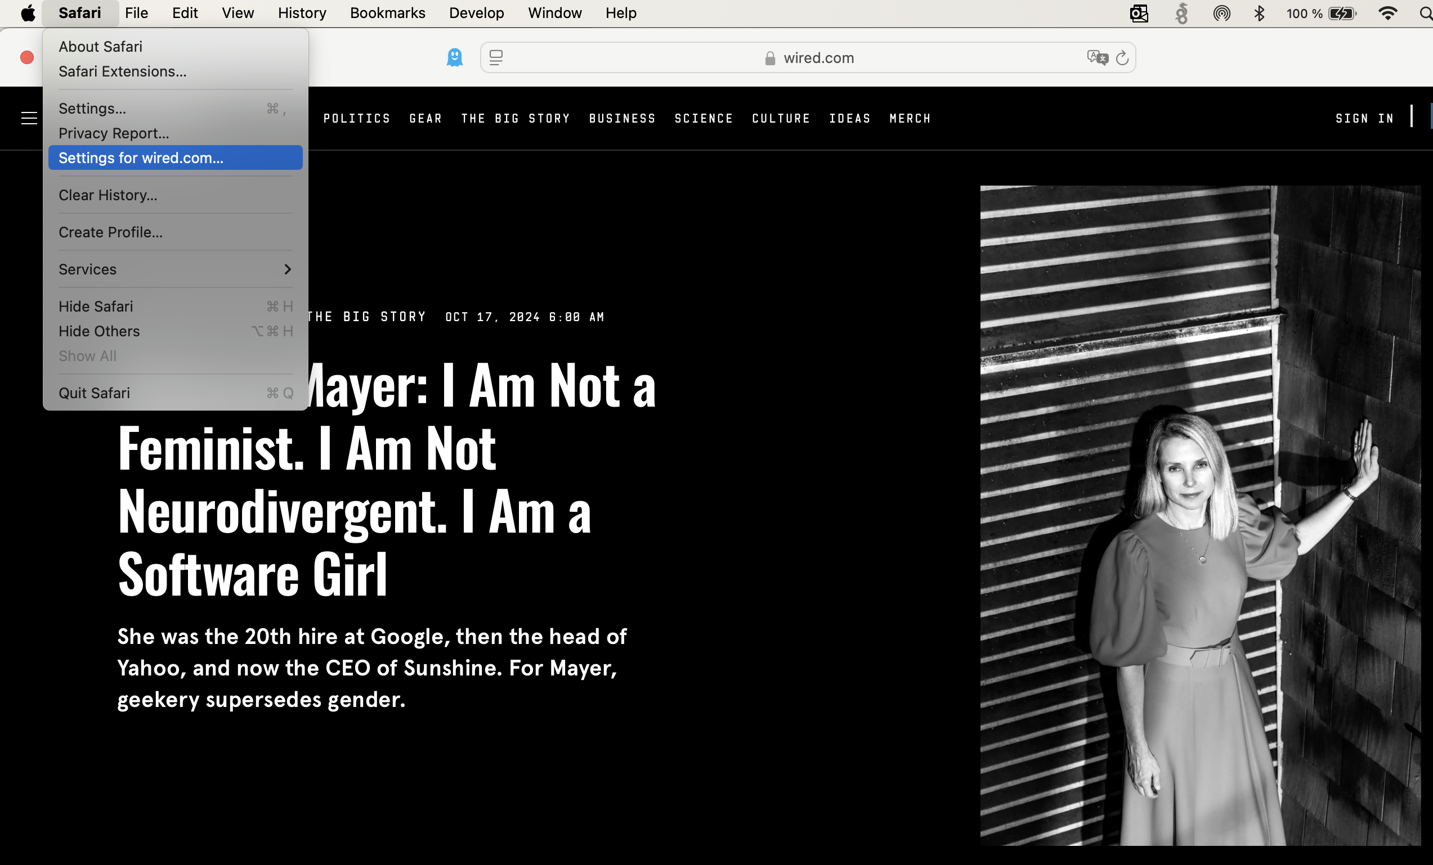Screen dimensions: 1433x865
Task: Click the Ghostery extension ghost icon
Action: tap(454, 57)
